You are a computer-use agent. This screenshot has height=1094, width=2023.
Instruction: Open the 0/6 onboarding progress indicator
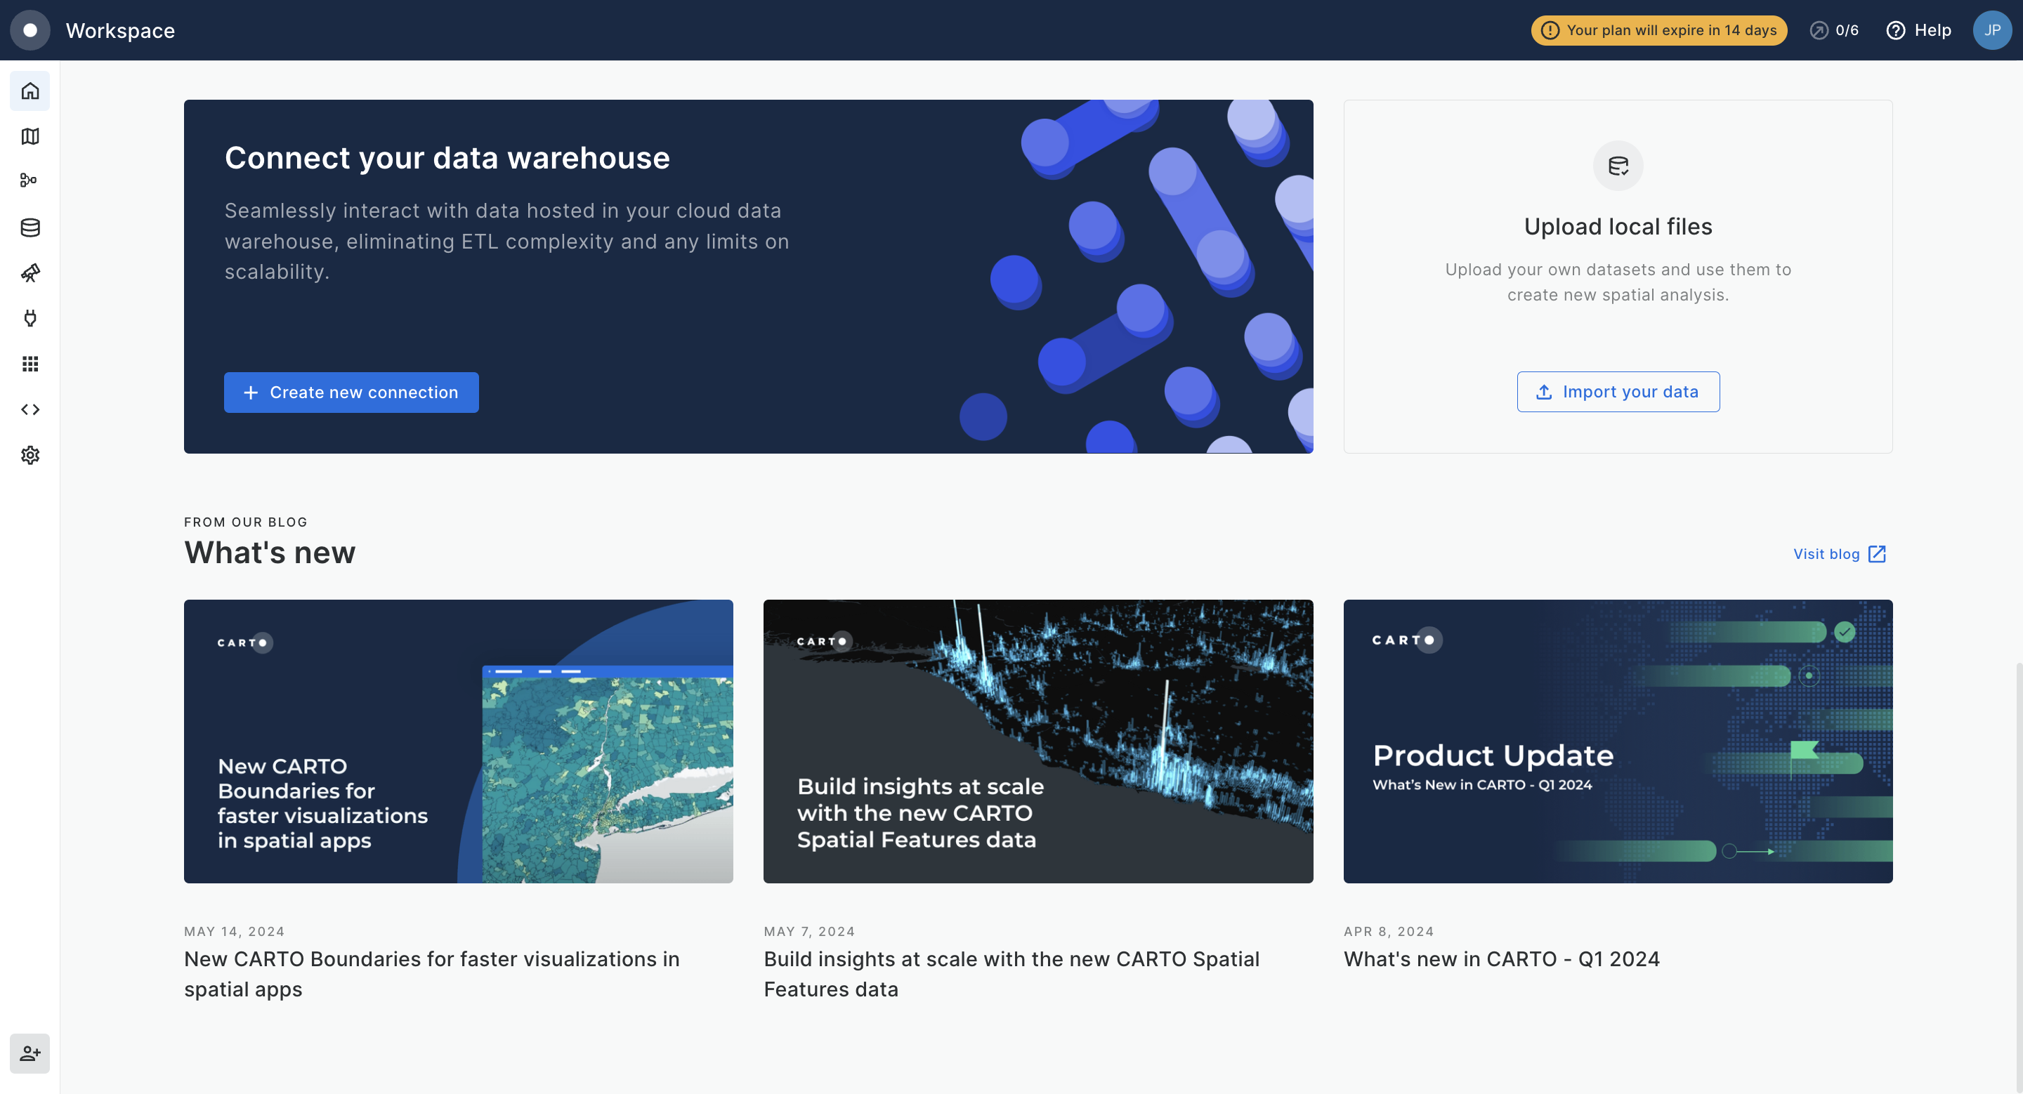point(1835,29)
